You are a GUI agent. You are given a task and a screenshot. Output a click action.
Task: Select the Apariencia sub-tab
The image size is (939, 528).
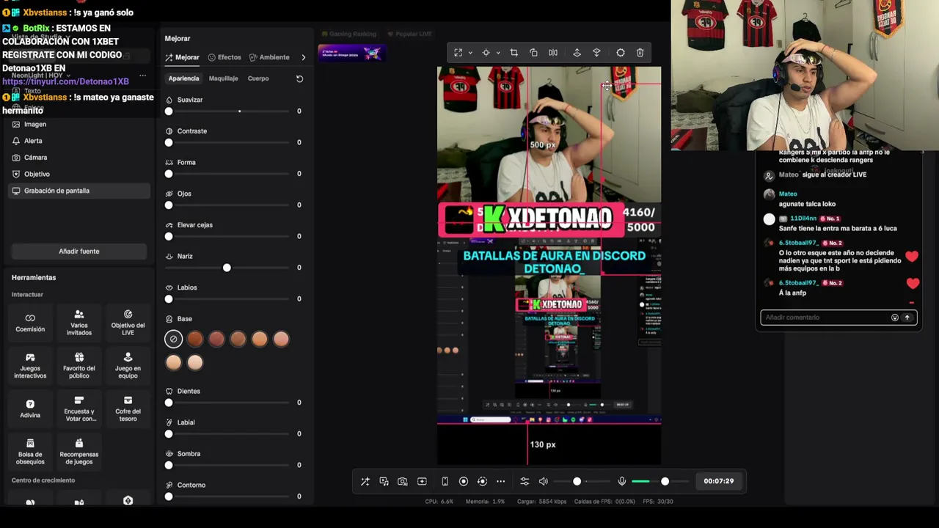183,78
